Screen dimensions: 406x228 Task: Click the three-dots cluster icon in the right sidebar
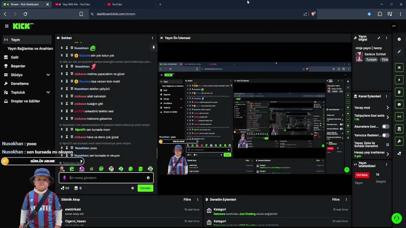(399, 154)
